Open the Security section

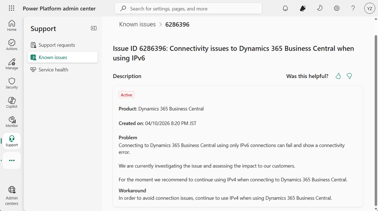pos(11,83)
